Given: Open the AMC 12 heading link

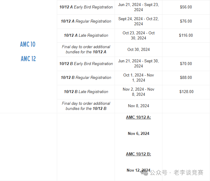Looking at the screenshot, I should pyautogui.click(x=28, y=59).
